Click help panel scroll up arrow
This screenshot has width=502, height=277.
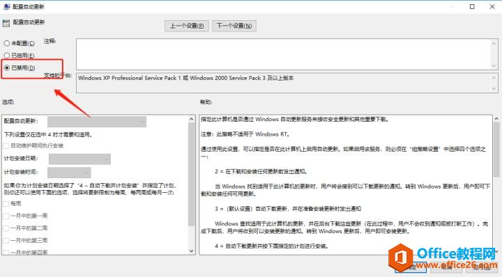tap(496, 118)
